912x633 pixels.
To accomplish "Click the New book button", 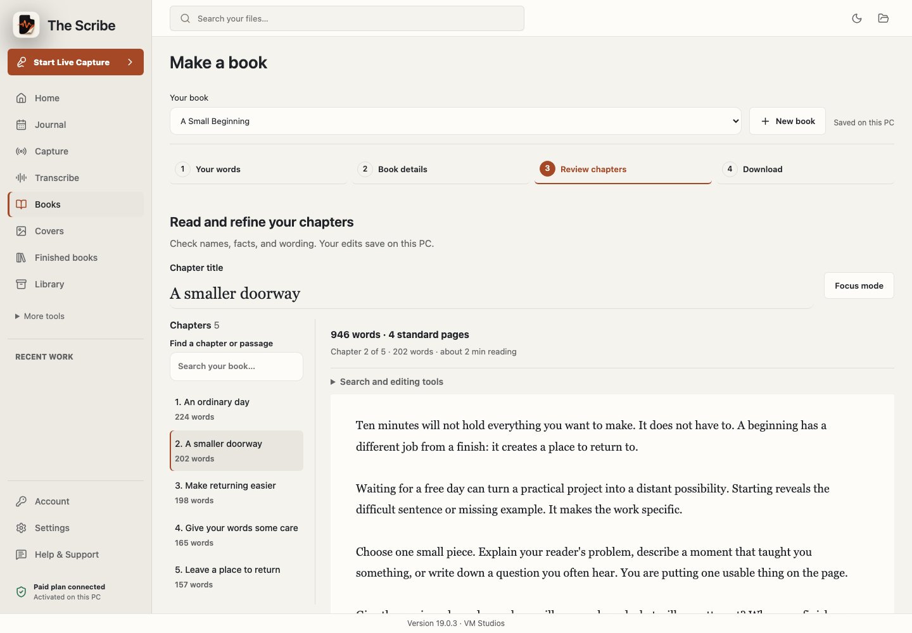I will pos(787,121).
